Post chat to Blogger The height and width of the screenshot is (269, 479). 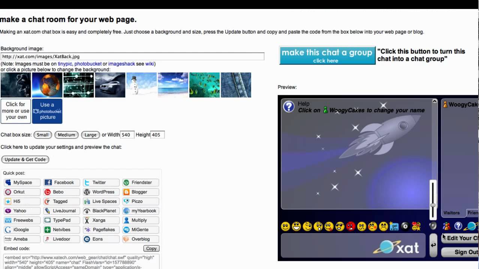pos(141,192)
